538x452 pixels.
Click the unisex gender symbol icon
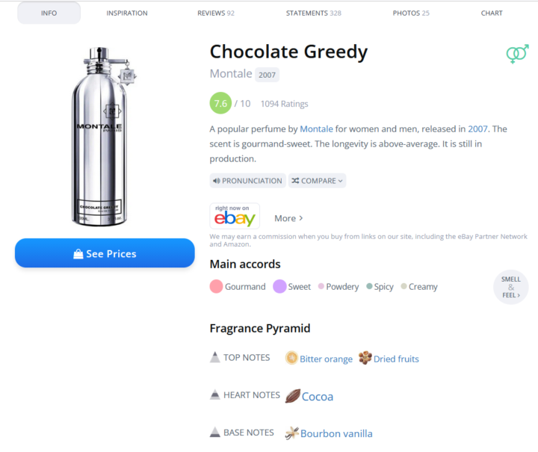click(x=517, y=54)
